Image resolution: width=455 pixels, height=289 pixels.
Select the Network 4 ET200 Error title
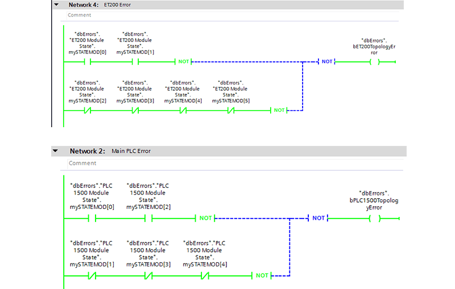[x=117, y=5]
